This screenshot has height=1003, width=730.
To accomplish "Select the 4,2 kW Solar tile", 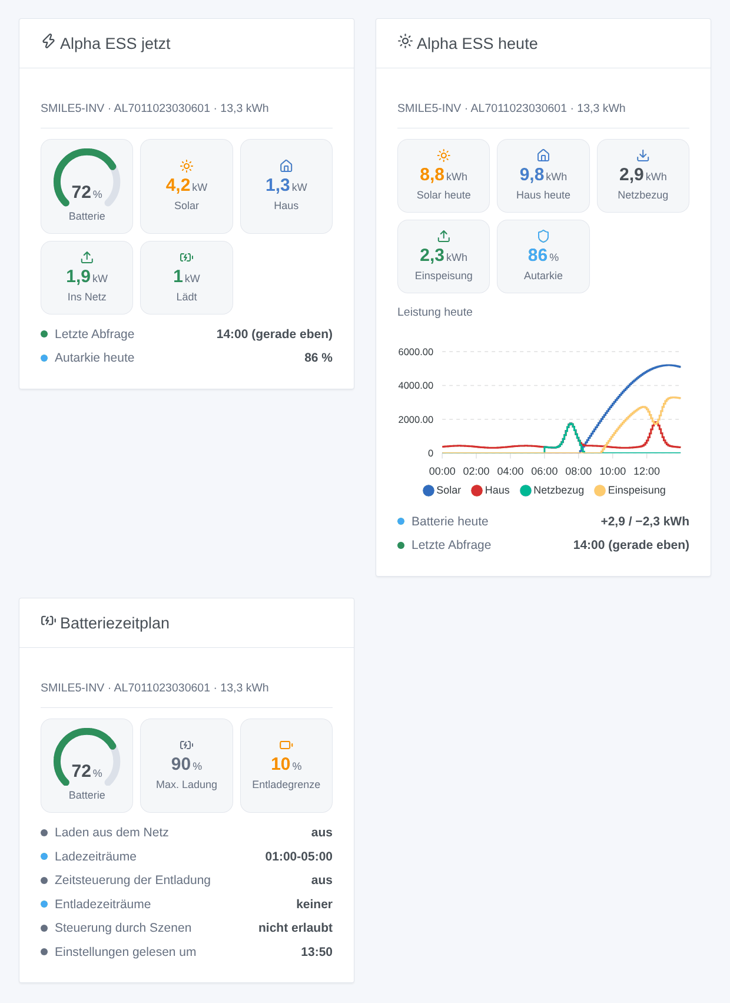I will point(187,186).
